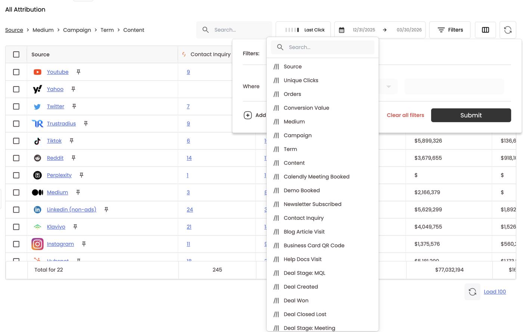Pin the Medium source row
This screenshot has width=523, height=332.
pyautogui.click(x=78, y=192)
